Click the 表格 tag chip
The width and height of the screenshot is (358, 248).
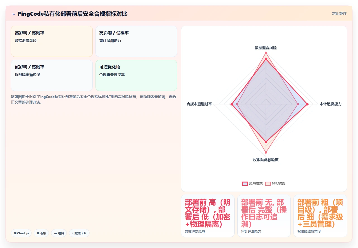coord(41,233)
